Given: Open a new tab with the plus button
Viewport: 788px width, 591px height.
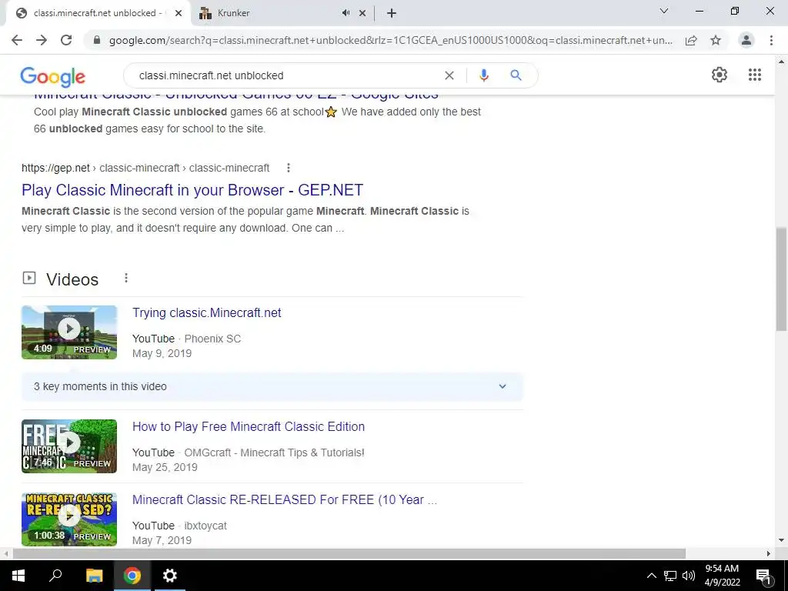Looking at the screenshot, I should pyautogui.click(x=392, y=14).
